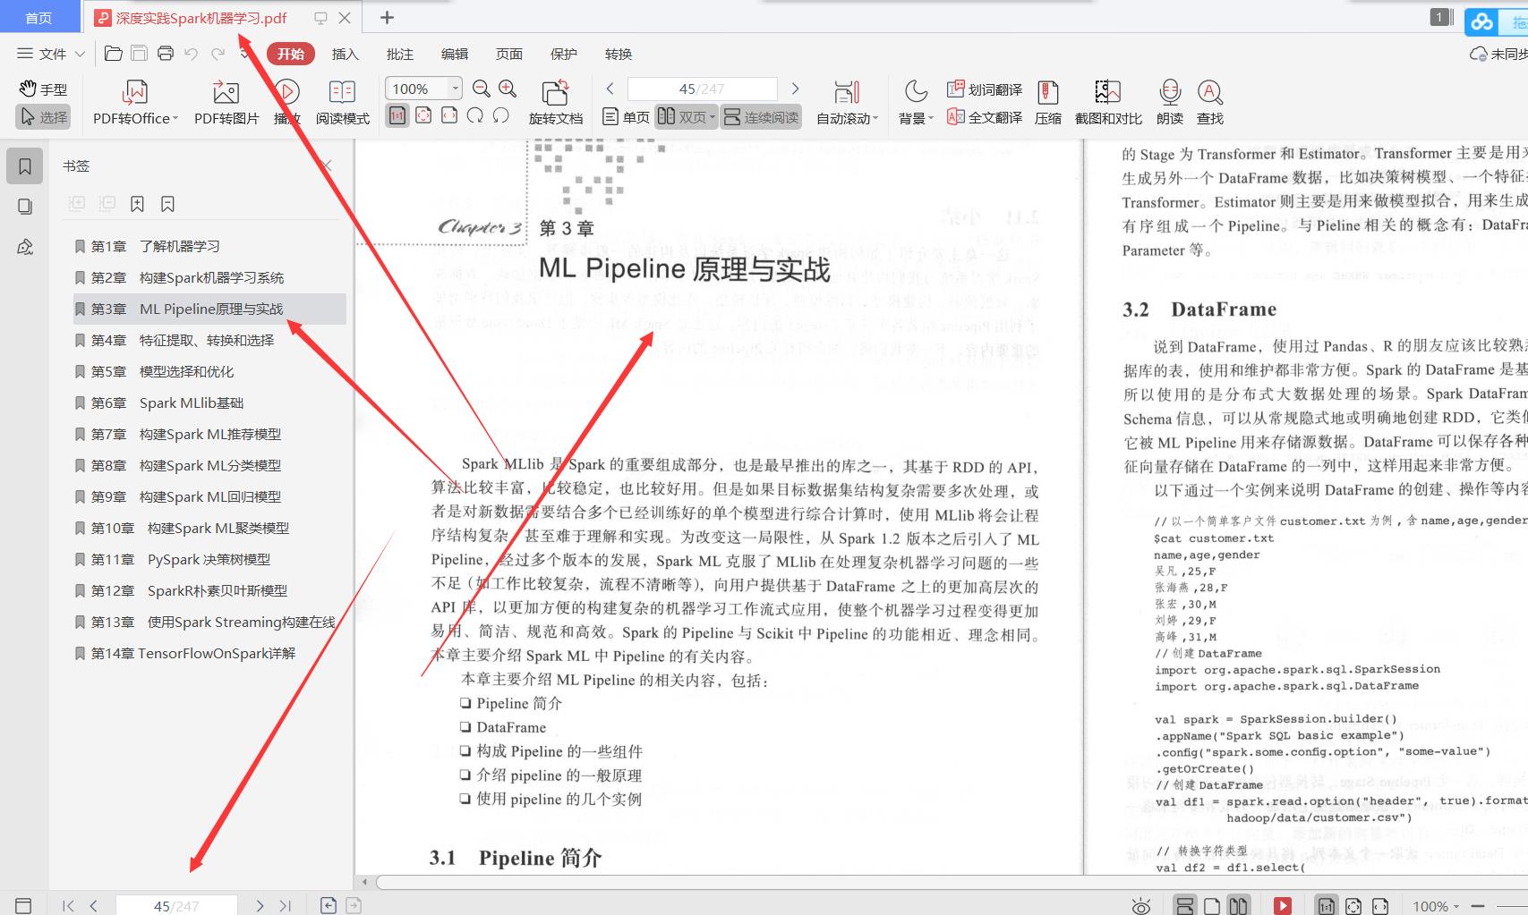Screen dimensions: 1528x915
Task: Zoom in with the plus magnifier
Action: tap(508, 89)
